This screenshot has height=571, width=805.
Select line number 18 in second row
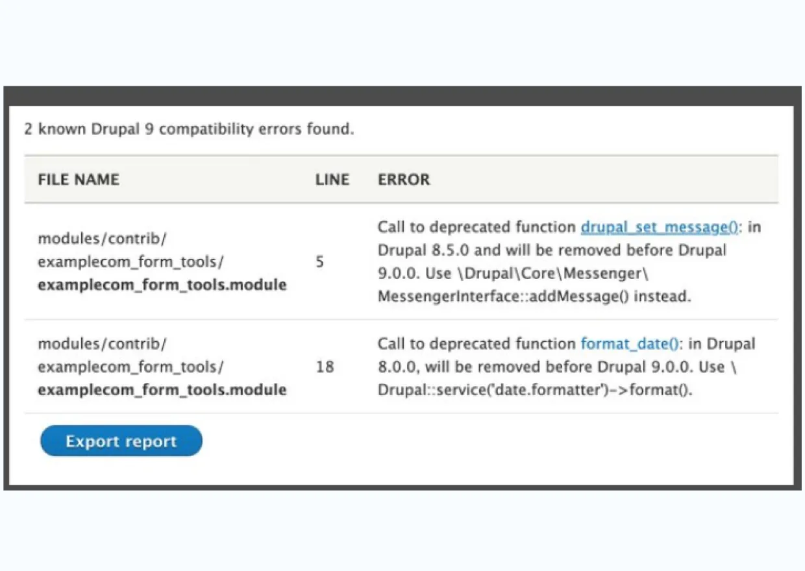325,367
